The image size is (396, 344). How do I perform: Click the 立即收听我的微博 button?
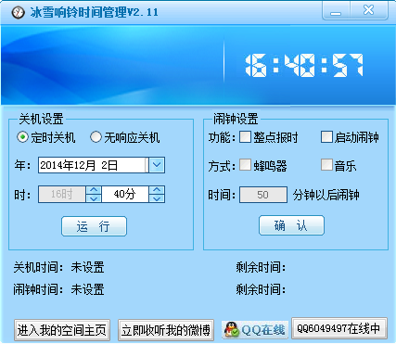pos(166,330)
